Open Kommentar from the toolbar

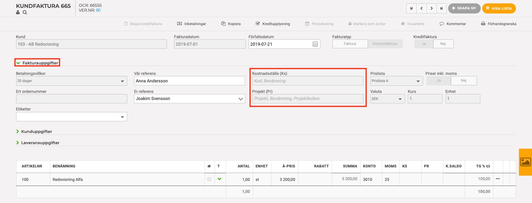[453, 24]
